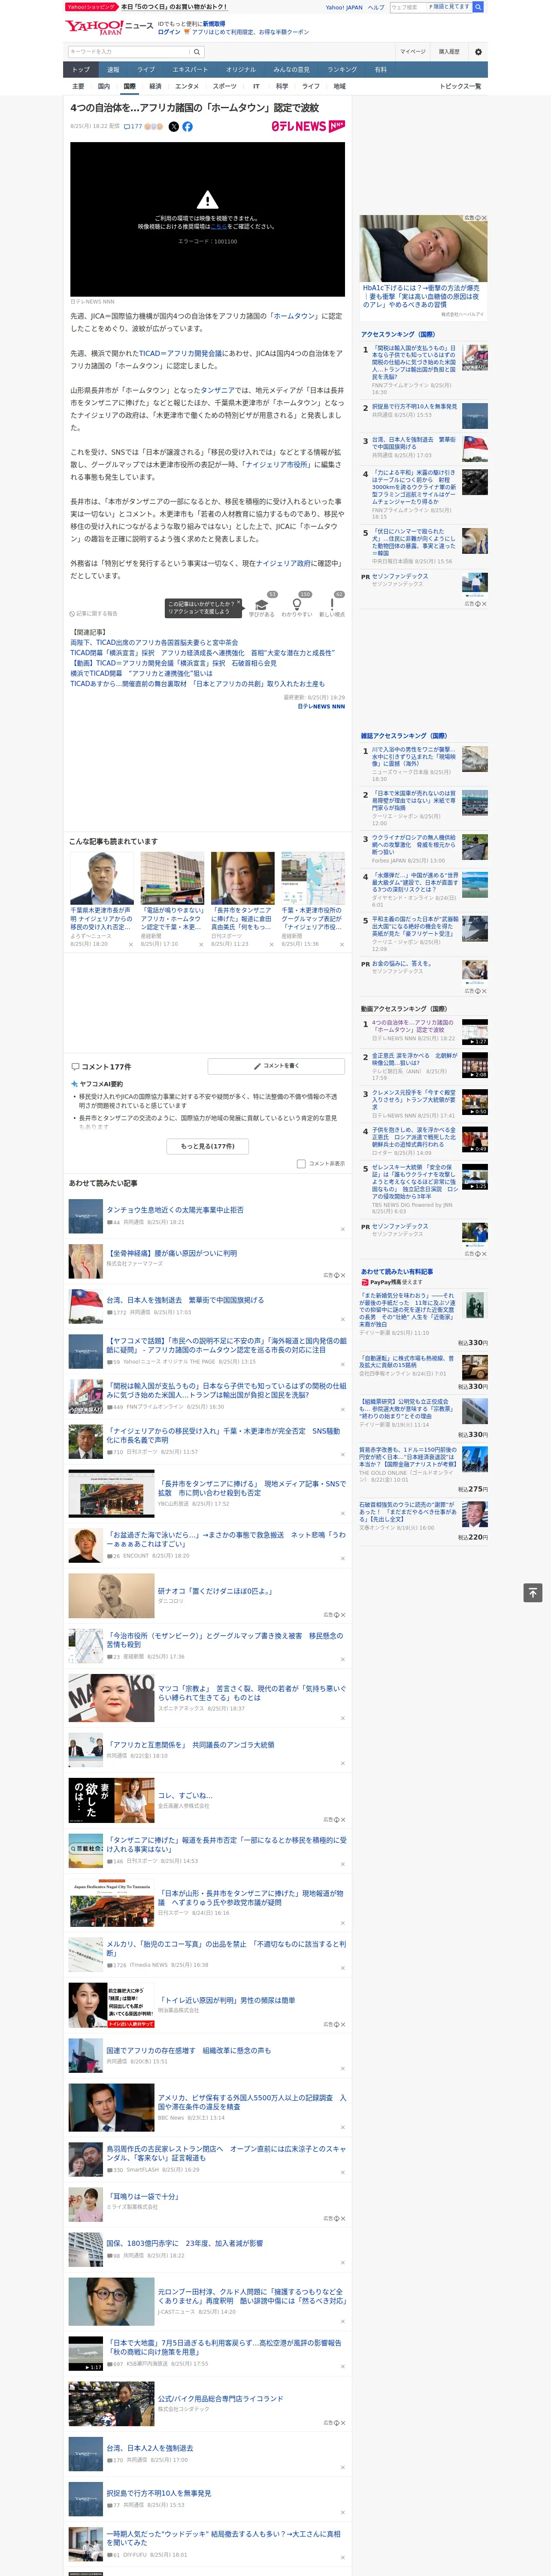The height and width of the screenshot is (2576, 551).
Task: Open the ランキング tab
Action: point(342,70)
